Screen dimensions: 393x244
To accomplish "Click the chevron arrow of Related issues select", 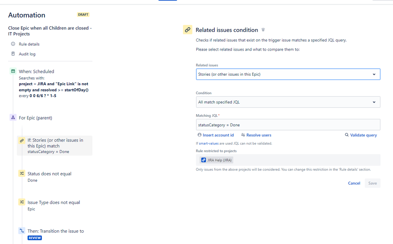I will (x=374, y=74).
